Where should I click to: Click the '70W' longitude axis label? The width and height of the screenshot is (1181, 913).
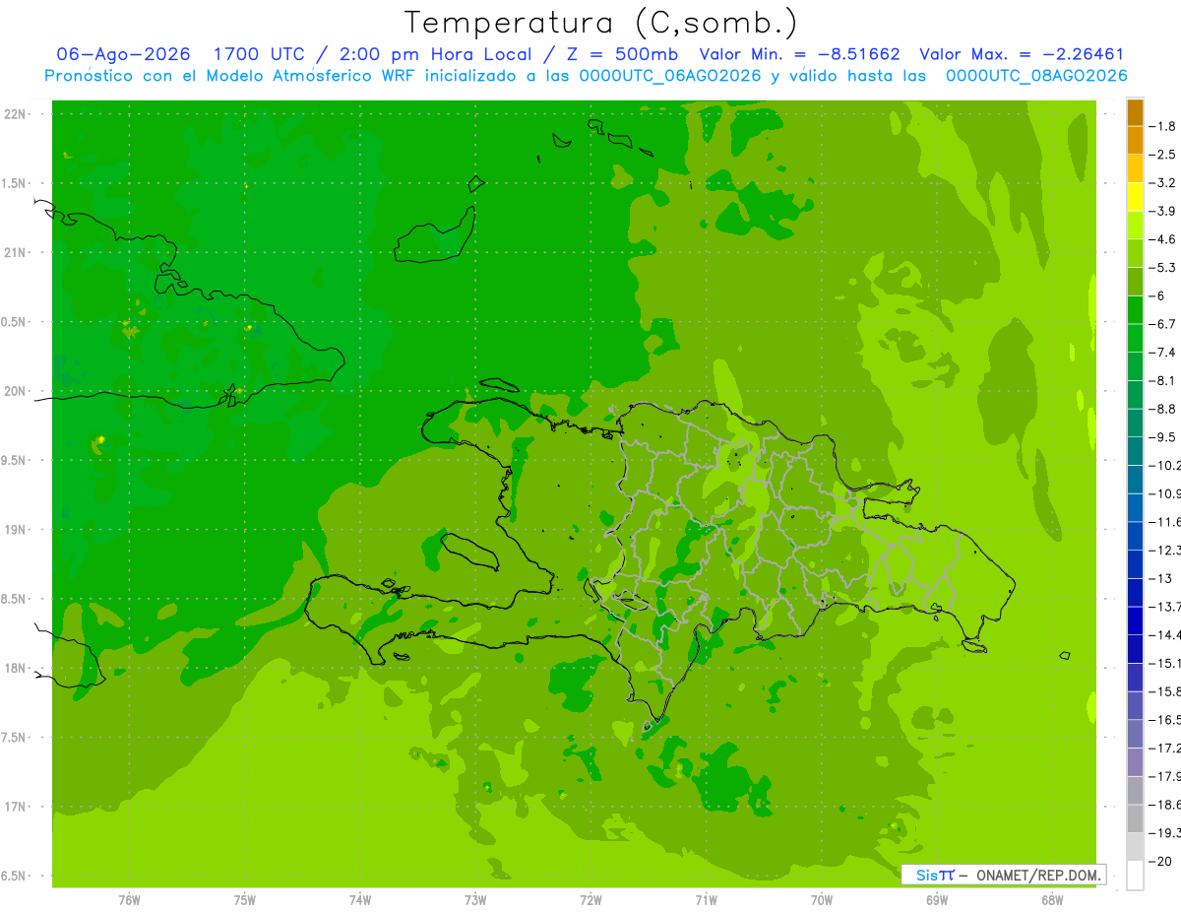coord(822,900)
